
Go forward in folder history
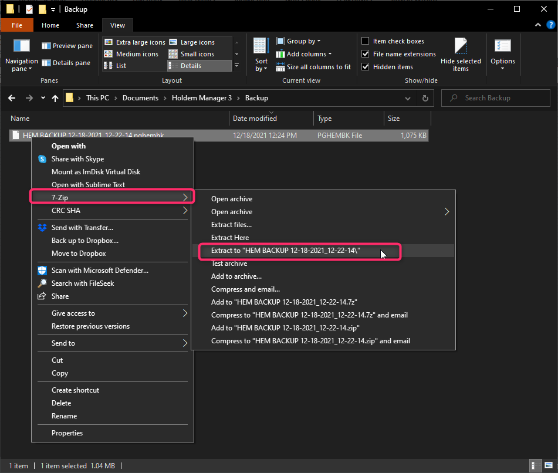[x=29, y=98]
